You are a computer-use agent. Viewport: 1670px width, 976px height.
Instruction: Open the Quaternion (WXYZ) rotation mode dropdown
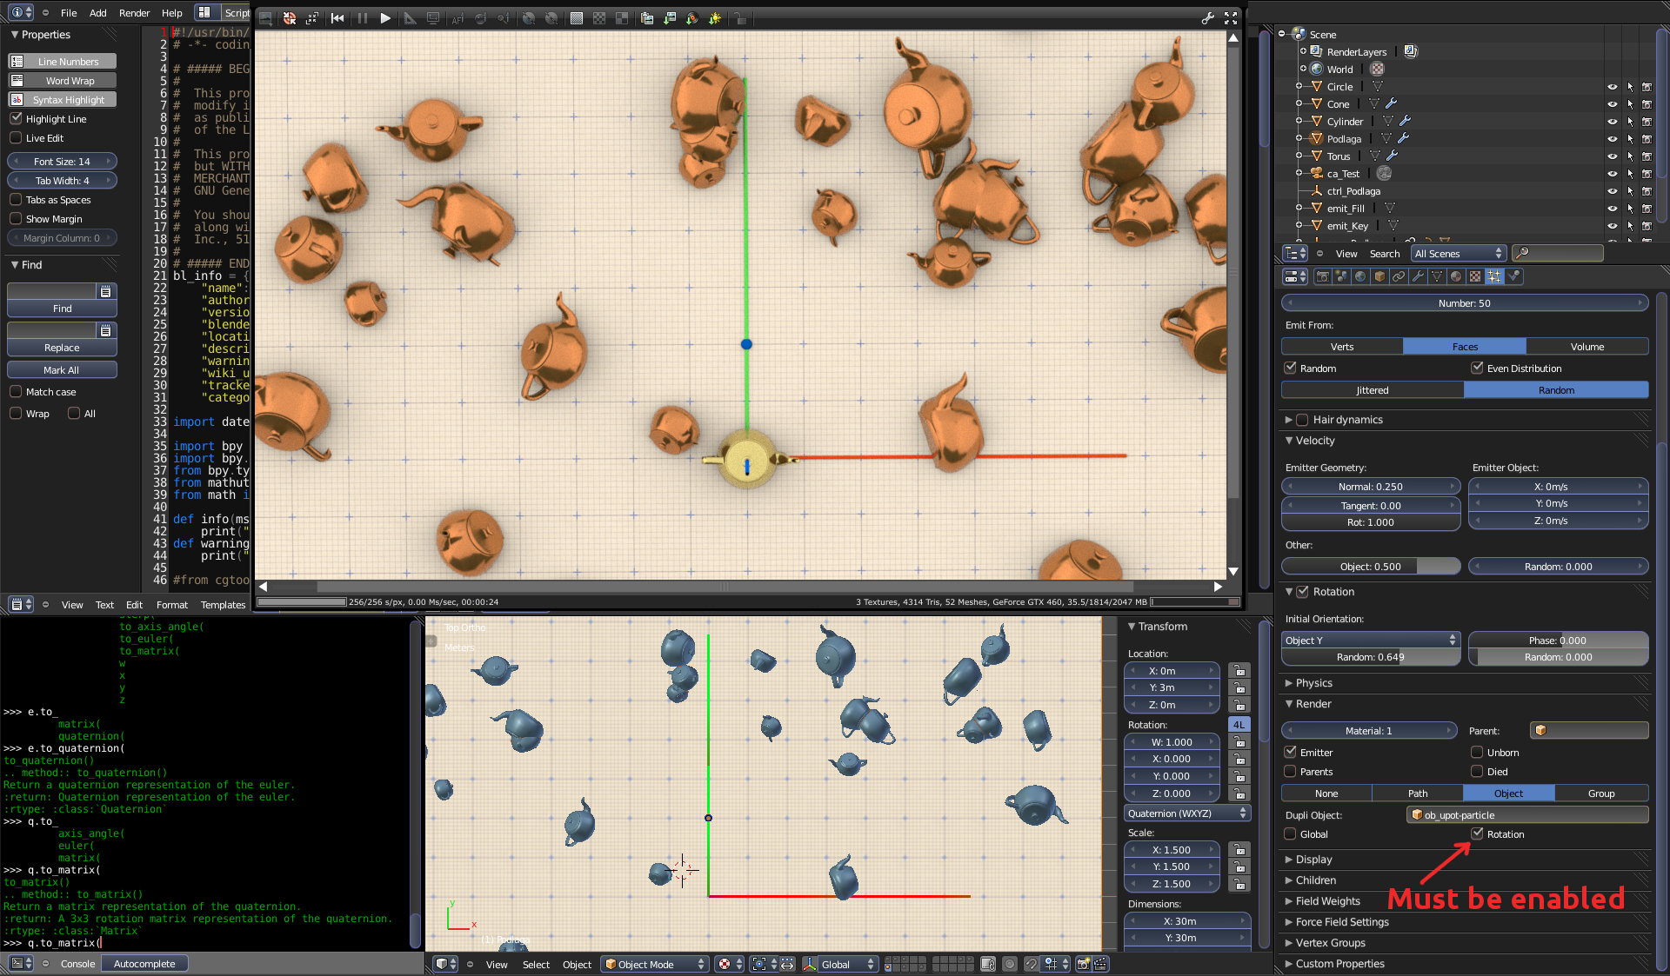point(1186,813)
